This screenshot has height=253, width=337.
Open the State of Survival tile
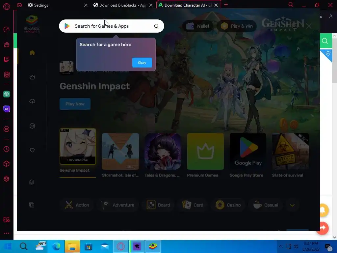[x=290, y=151]
